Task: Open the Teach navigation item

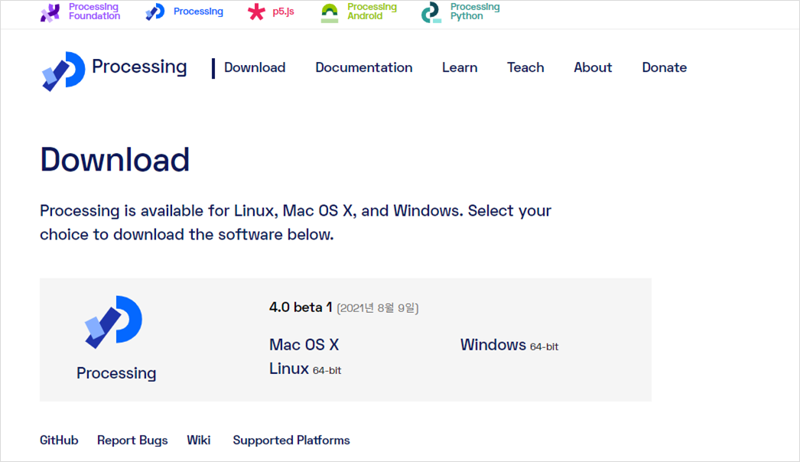Action: point(525,67)
